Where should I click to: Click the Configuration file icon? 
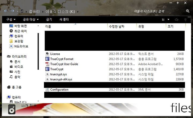click(x=47, y=90)
